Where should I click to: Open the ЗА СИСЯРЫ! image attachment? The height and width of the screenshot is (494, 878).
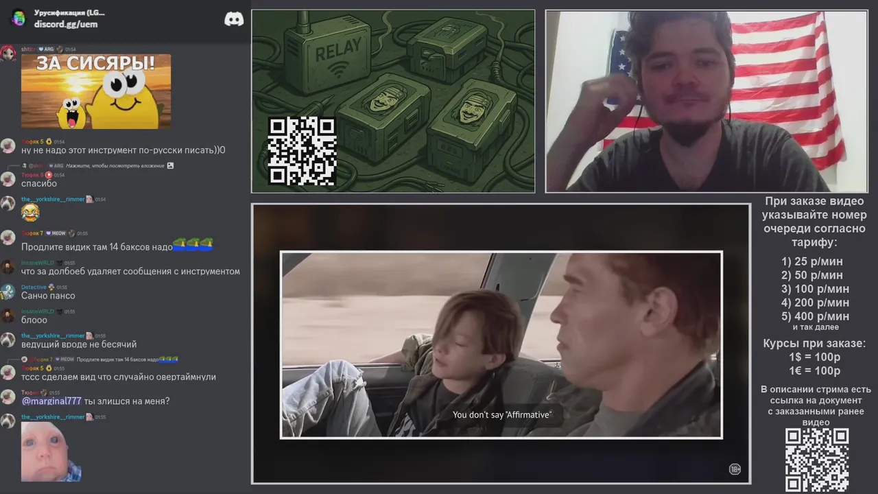coord(96,91)
